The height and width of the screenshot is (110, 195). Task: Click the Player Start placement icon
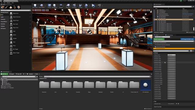coord(11,28)
